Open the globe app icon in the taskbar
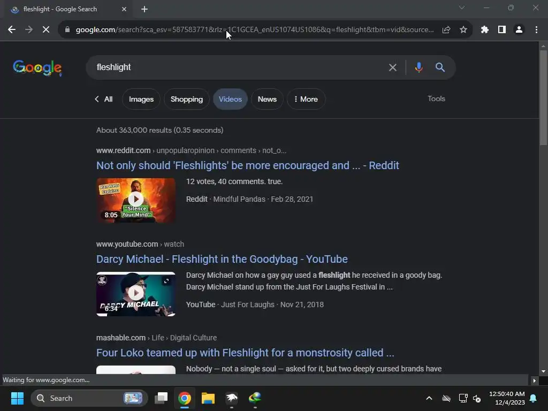 pyautogui.click(x=255, y=398)
